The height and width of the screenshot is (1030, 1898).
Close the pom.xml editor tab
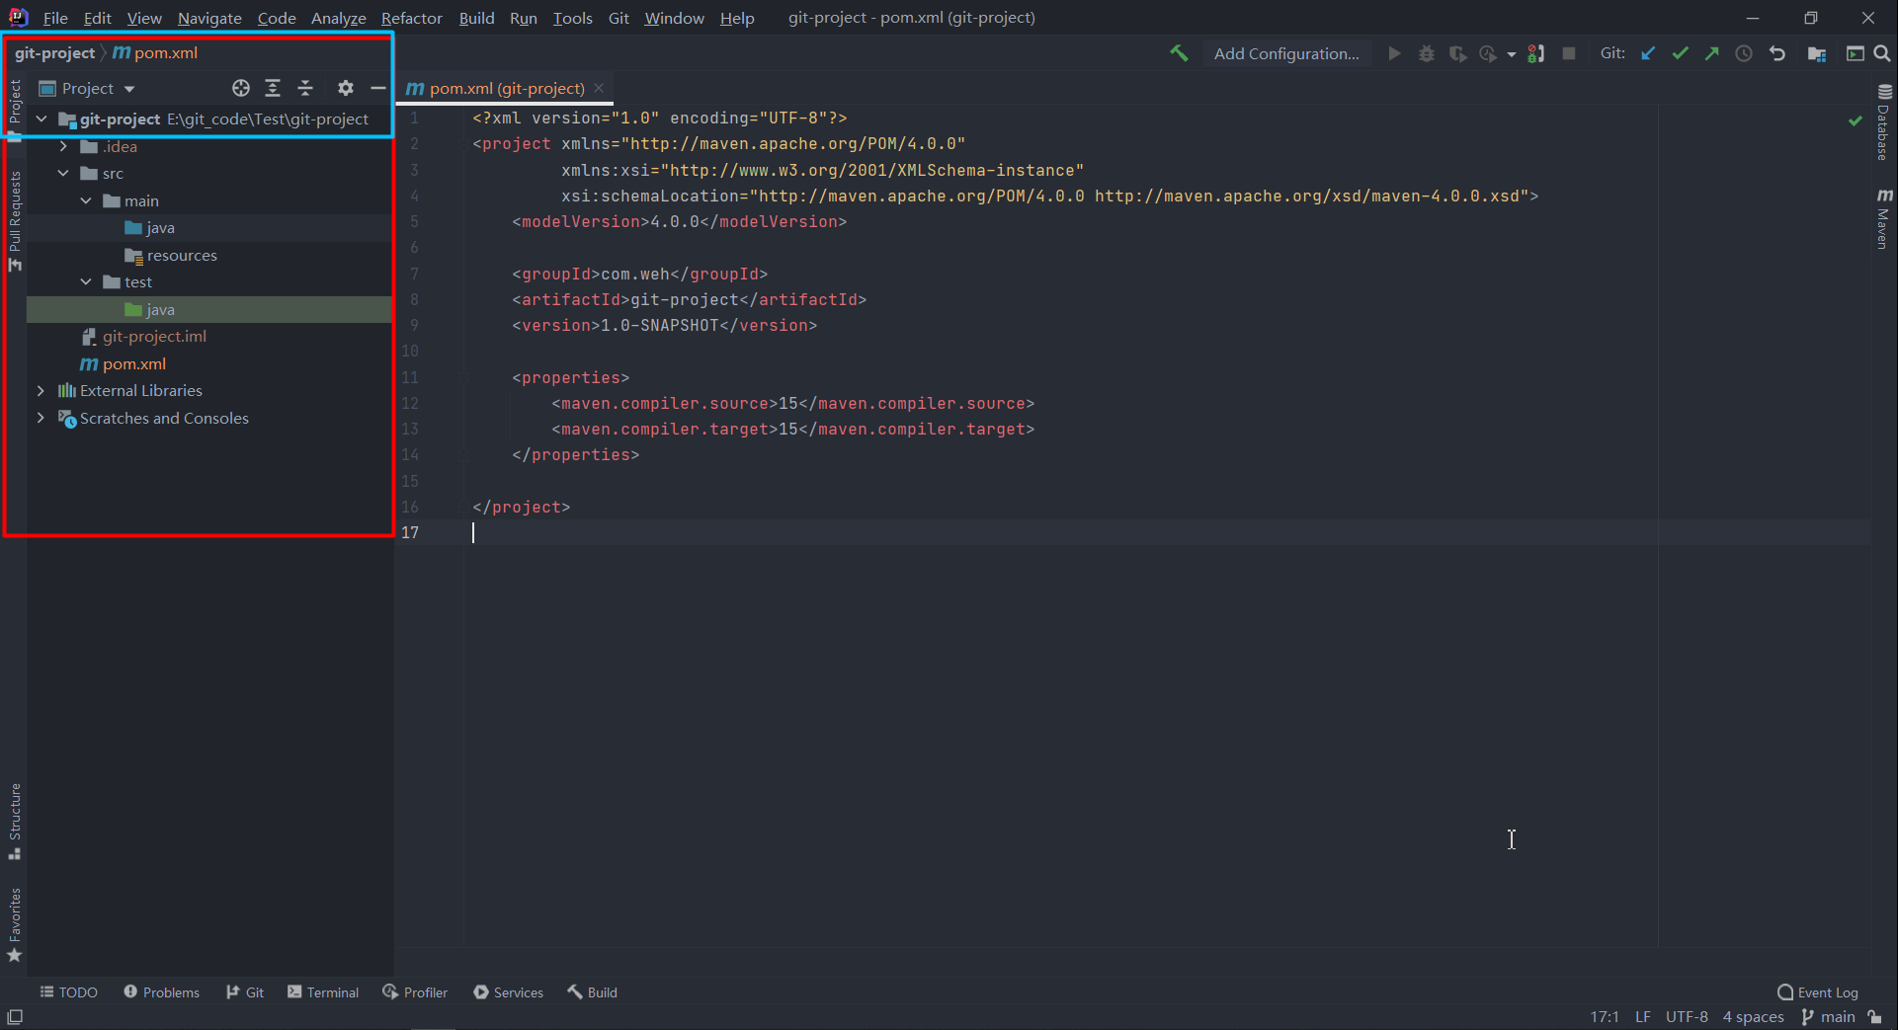599,88
